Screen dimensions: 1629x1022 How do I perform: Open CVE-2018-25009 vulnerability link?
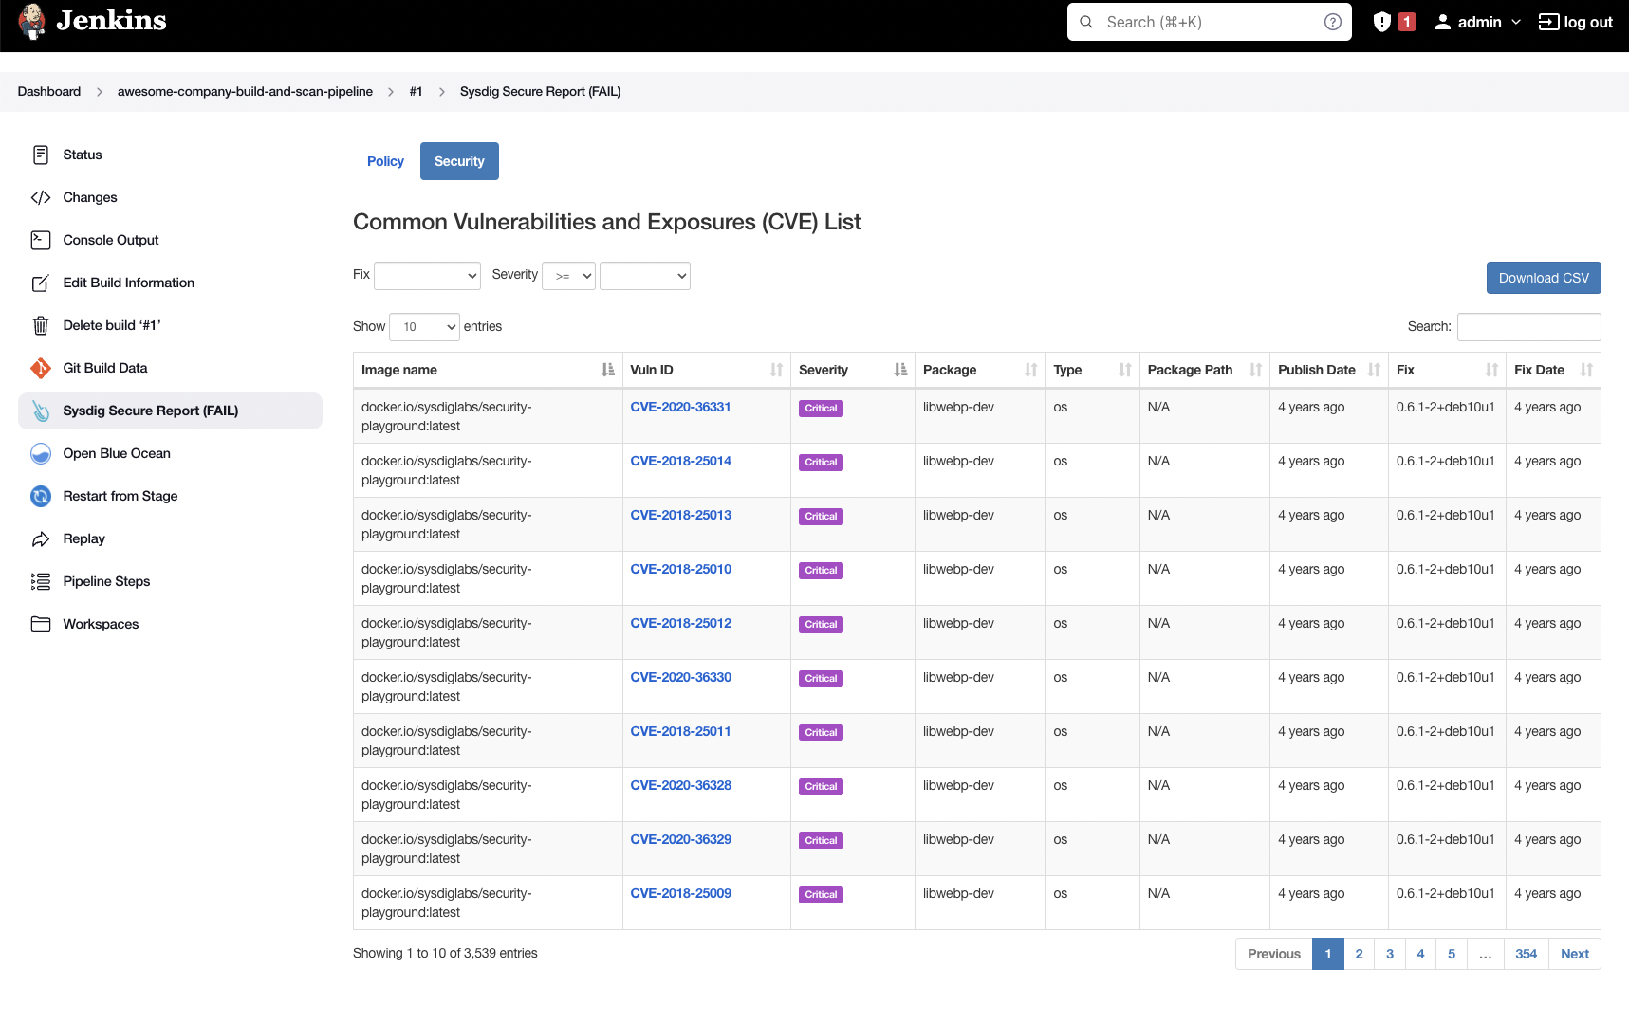pyautogui.click(x=680, y=893)
